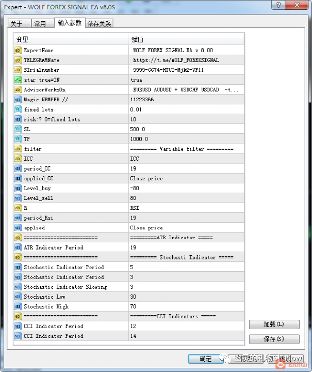Click the integer icon beside Stochastic Low
Screen dimensions: 312x372
(x=18, y=297)
